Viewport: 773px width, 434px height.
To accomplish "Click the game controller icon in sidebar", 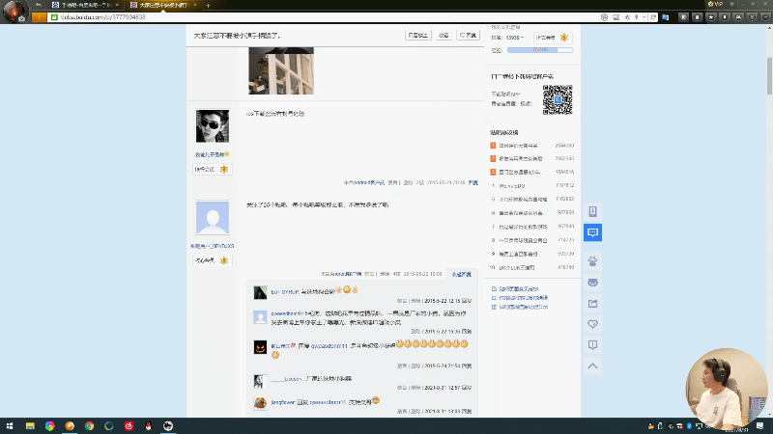I will pyautogui.click(x=592, y=283).
